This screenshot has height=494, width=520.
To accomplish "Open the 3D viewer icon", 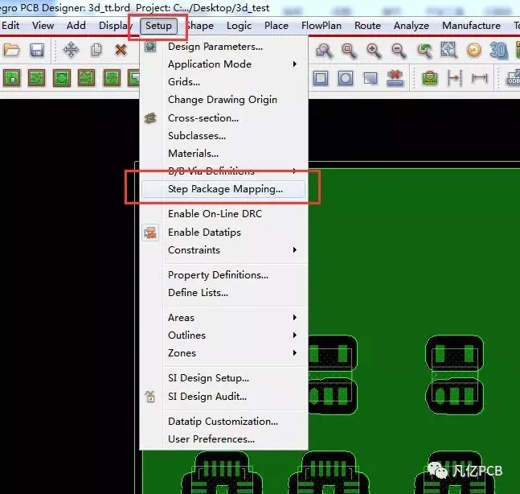I will coord(498,51).
